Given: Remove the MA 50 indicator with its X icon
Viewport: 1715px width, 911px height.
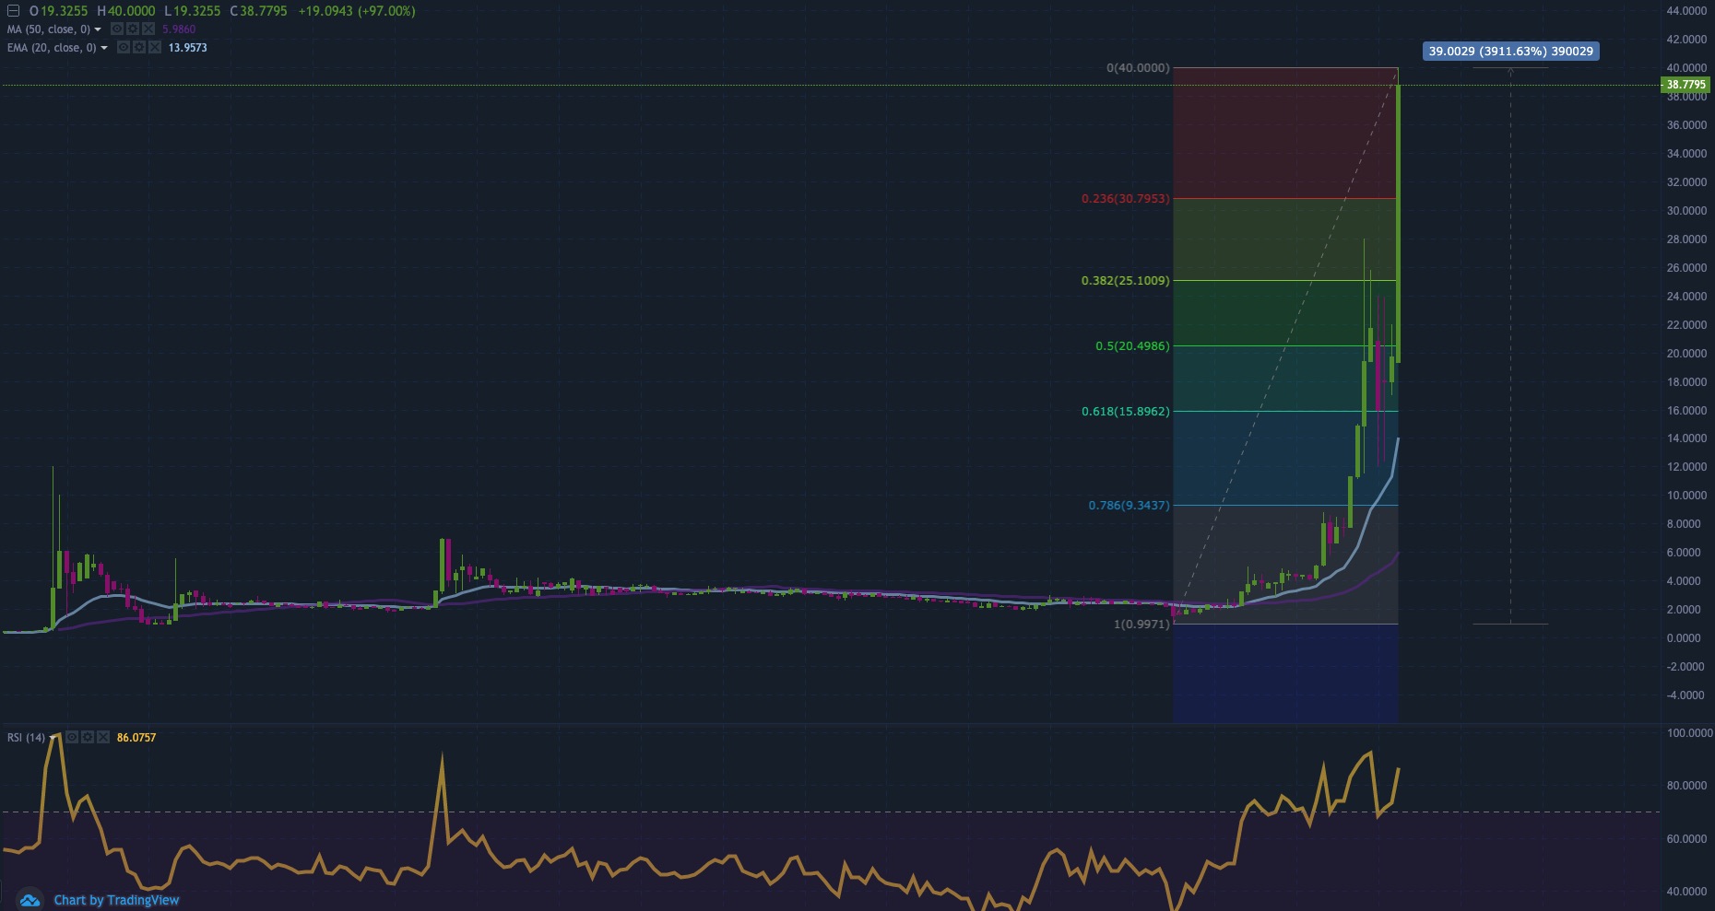Looking at the screenshot, I should point(148,29).
